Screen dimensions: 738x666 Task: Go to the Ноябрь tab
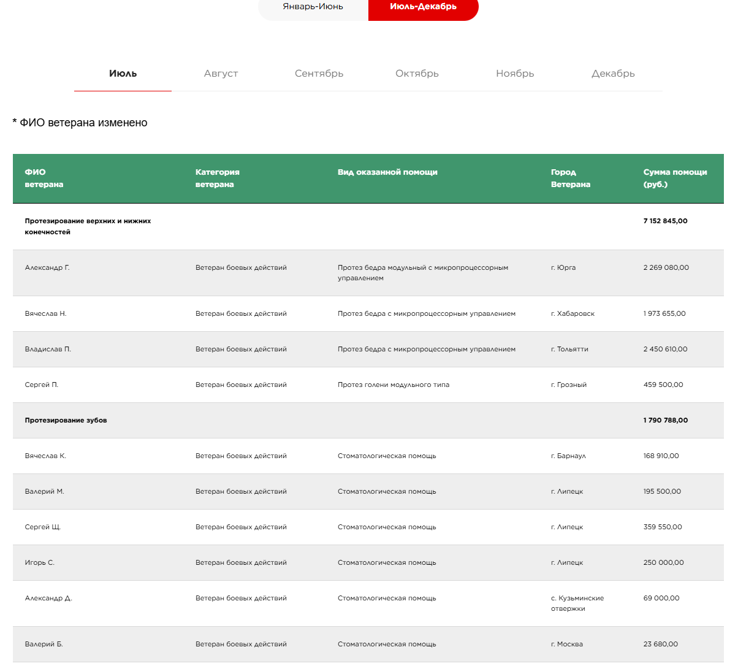pyautogui.click(x=515, y=74)
